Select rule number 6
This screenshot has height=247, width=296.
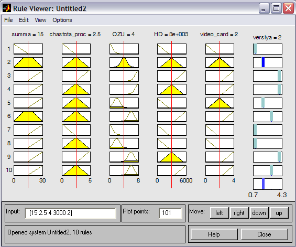pos(9,116)
